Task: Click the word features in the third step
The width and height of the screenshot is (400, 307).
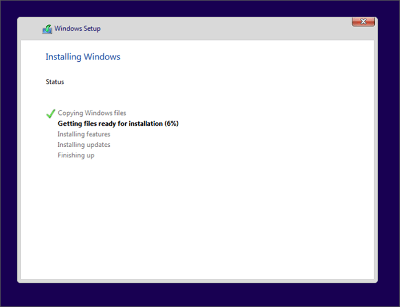Action: [x=98, y=134]
